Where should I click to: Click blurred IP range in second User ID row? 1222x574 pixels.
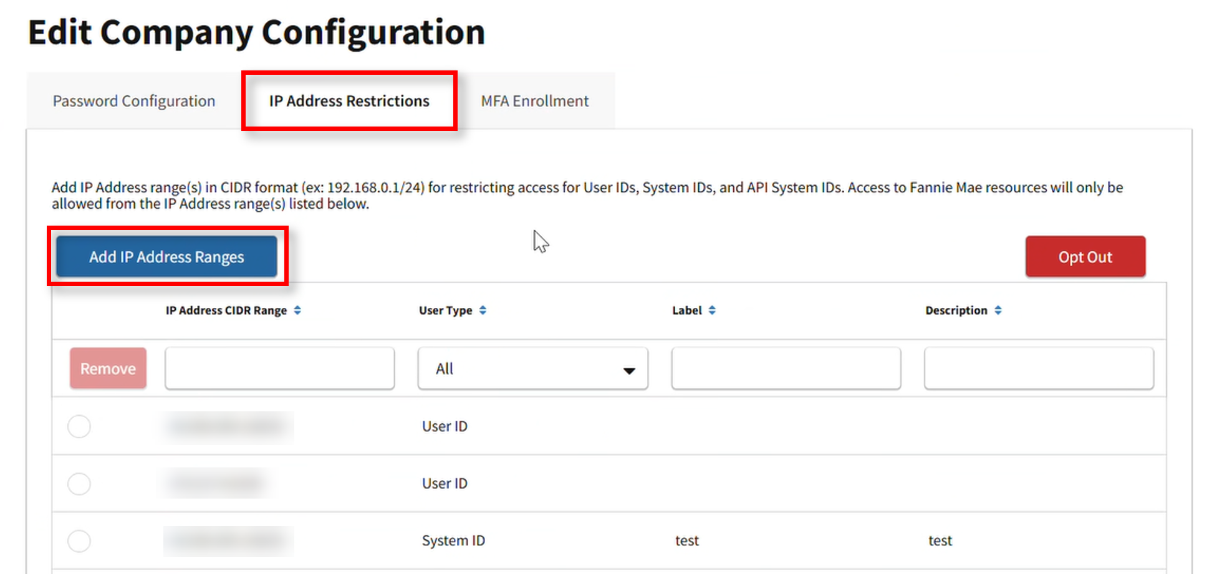click(x=216, y=484)
